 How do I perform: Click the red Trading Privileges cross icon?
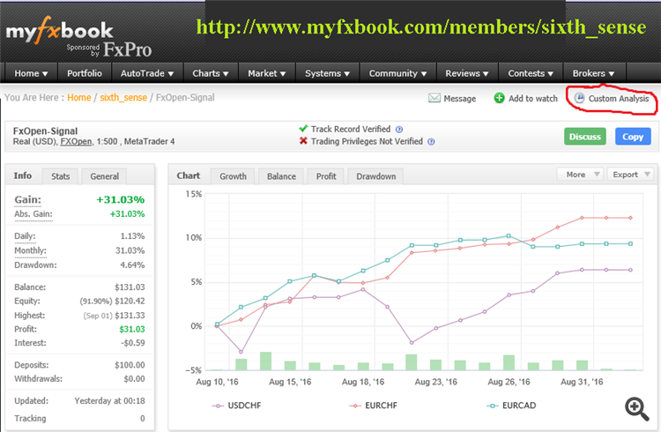[x=303, y=141]
